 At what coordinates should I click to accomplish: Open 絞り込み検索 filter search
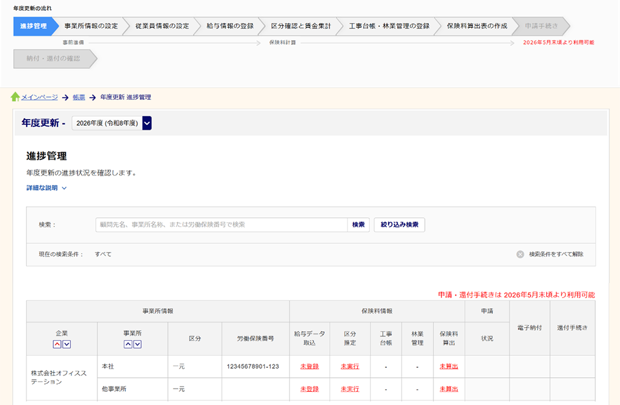coord(399,225)
